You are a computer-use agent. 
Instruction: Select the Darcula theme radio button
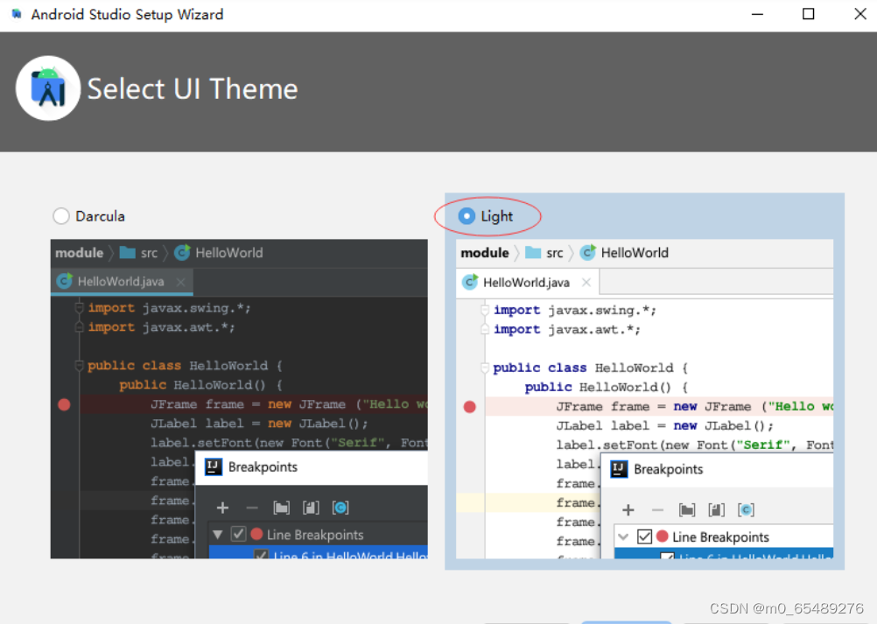61,216
